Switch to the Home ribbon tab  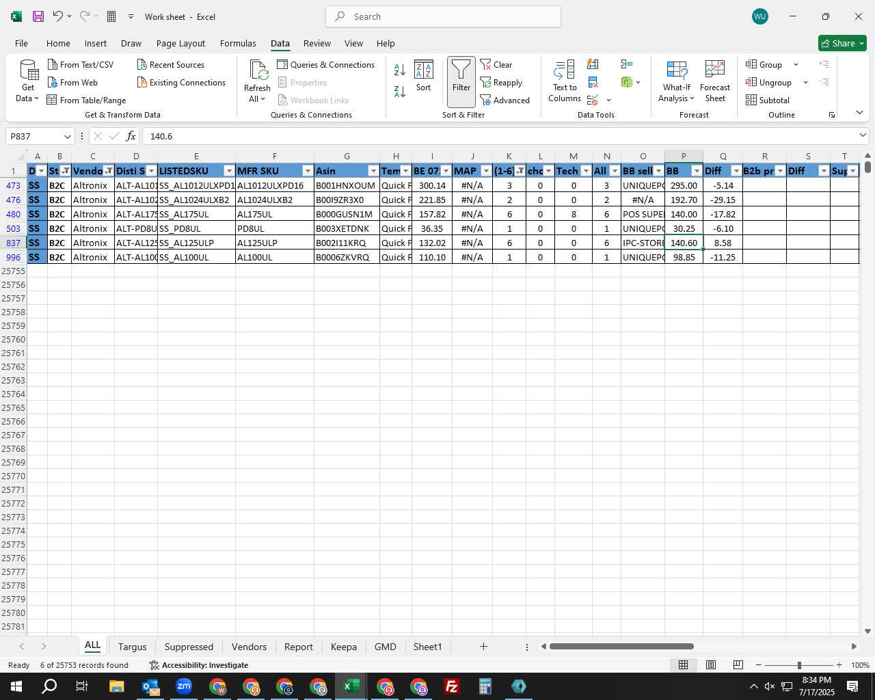click(58, 43)
